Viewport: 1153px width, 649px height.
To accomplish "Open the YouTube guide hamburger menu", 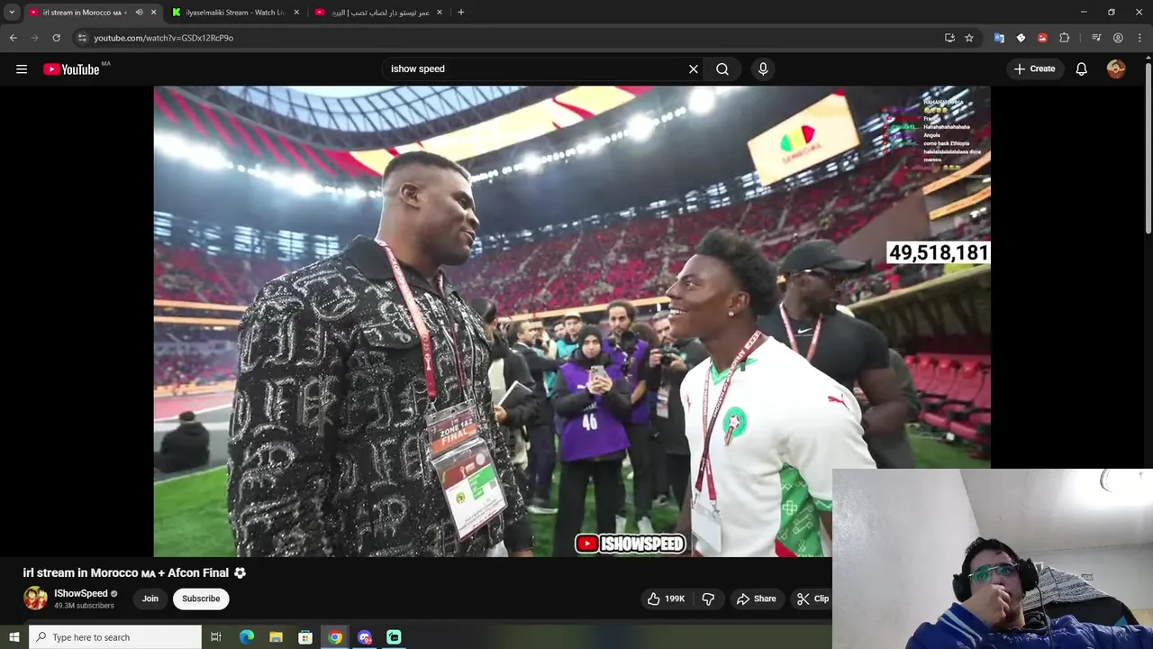I will pyautogui.click(x=22, y=69).
